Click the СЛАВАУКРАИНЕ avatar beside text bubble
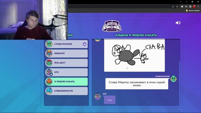 (x=173, y=79)
